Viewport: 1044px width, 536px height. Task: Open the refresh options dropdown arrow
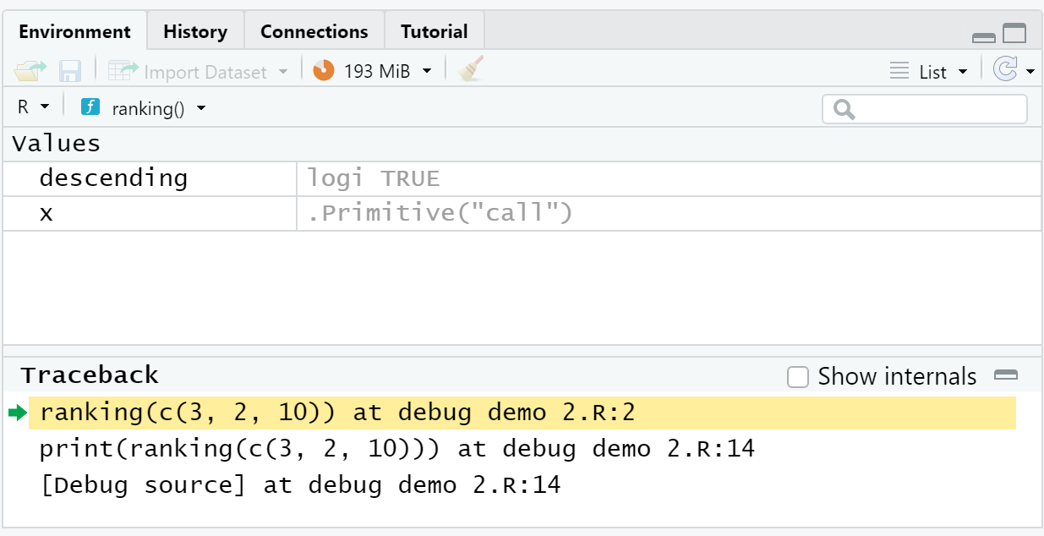click(1030, 71)
